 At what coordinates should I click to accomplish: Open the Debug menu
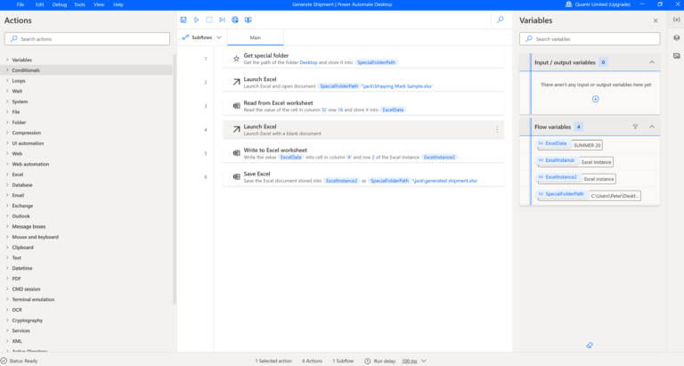60,4
